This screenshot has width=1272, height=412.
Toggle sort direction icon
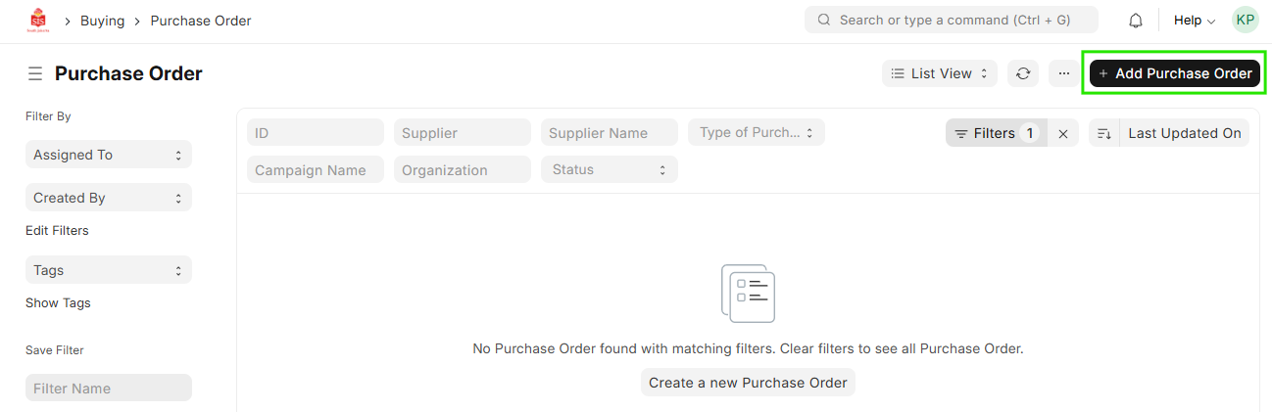point(1104,134)
